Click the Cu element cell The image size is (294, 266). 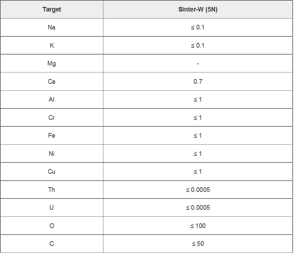52,172
